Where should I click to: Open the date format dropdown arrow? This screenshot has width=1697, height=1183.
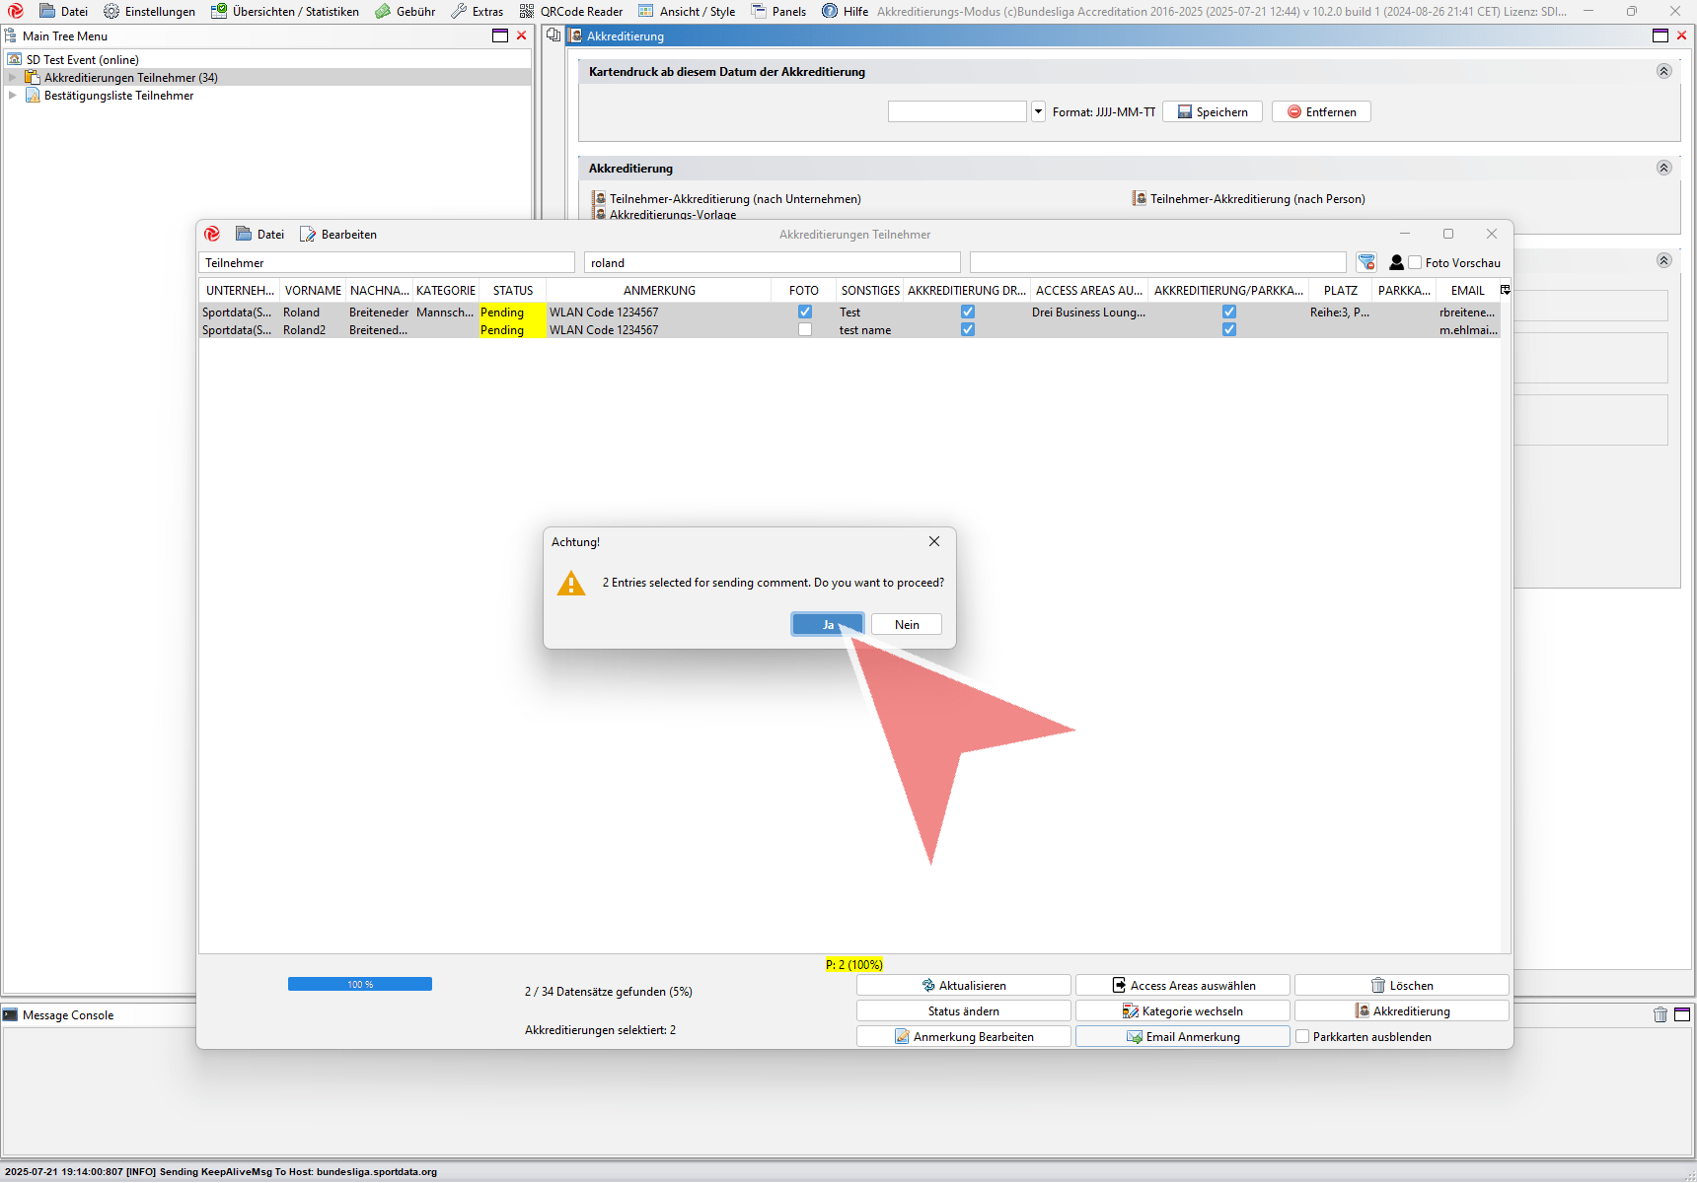click(1038, 111)
